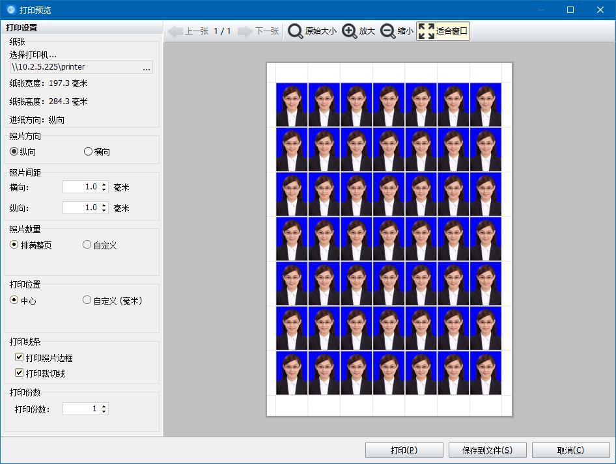
Task: Toggle the 打印裁切线 checkbox
Action: (x=19, y=372)
